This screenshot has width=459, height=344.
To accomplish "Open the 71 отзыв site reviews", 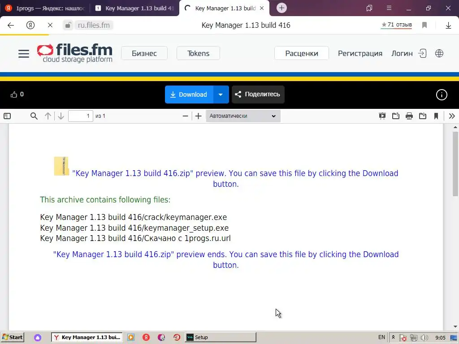I will [396, 25].
